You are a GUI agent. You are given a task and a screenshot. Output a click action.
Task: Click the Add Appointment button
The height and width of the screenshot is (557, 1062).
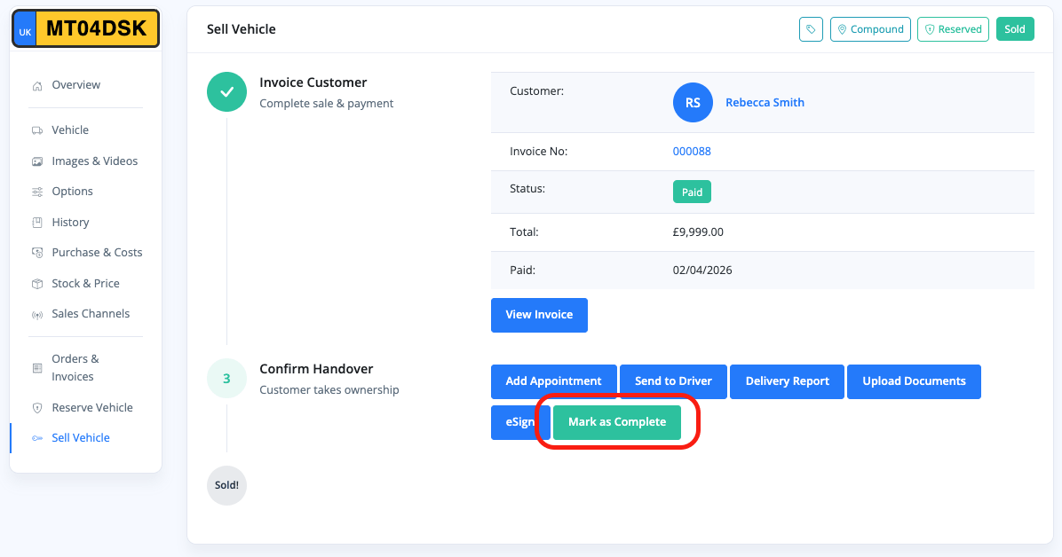coord(553,381)
